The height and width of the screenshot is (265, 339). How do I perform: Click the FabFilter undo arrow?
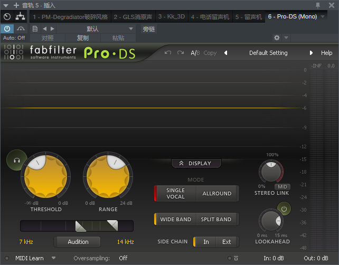[168, 53]
